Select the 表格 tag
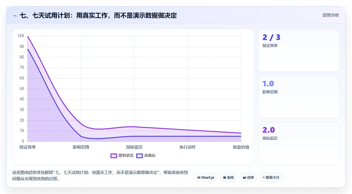 228,177
